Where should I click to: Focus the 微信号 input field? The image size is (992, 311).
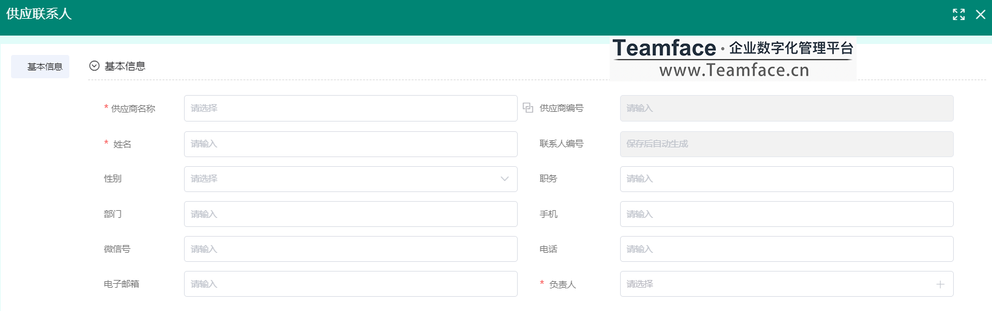pyautogui.click(x=351, y=249)
